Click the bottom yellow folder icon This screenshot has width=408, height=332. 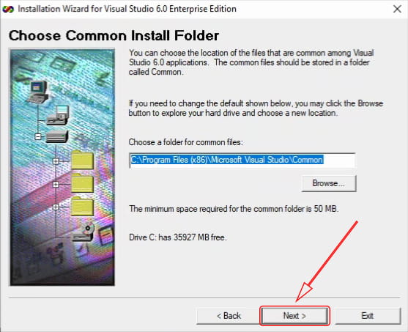click(x=82, y=206)
